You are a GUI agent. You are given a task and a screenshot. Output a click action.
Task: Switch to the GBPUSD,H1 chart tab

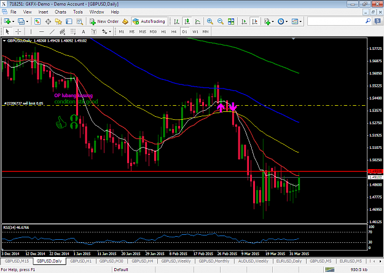[x=81, y=261]
